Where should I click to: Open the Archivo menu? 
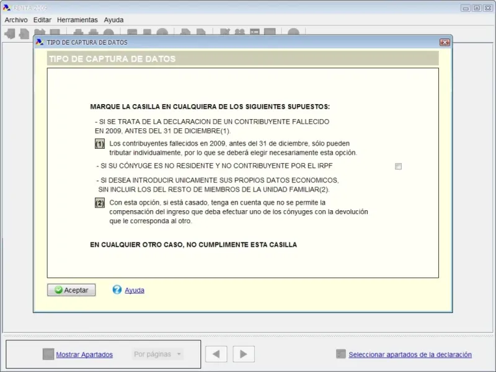pyautogui.click(x=16, y=20)
